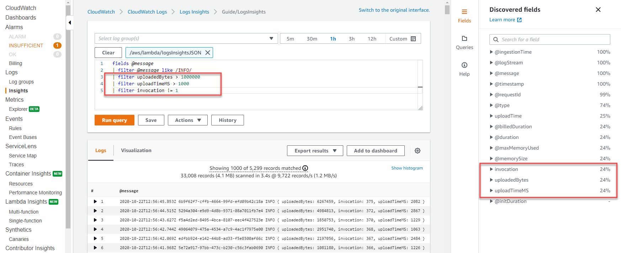Image resolution: width=621 pixels, height=253 pixels.
Task: Close the Discovered fields panel
Action: tap(598, 10)
